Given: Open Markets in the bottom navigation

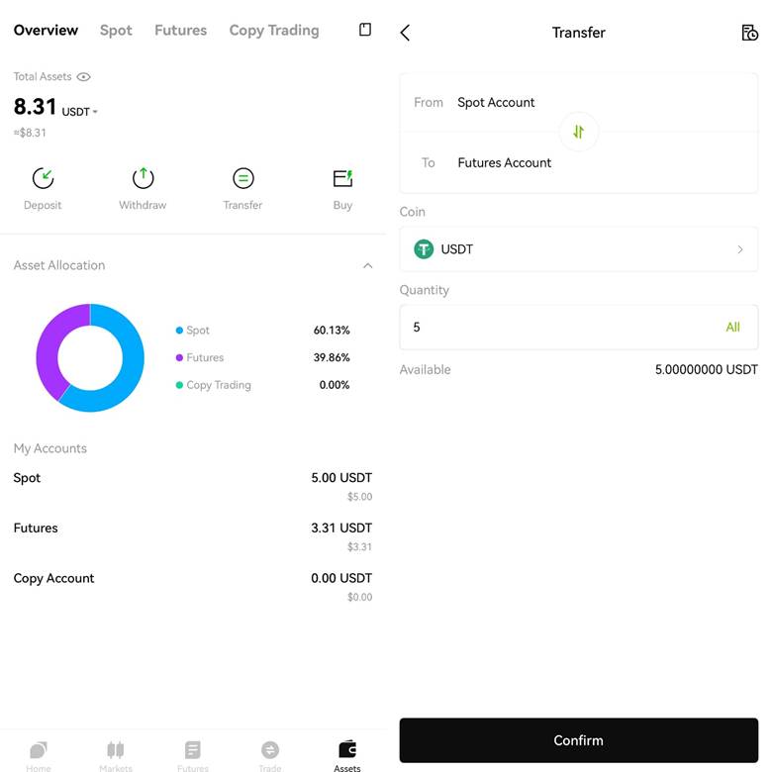Looking at the screenshot, I should coord(116,753).
